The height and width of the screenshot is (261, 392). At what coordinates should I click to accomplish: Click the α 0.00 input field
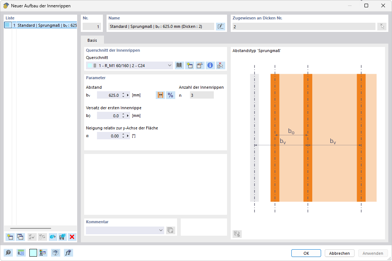tap(109, 136)
